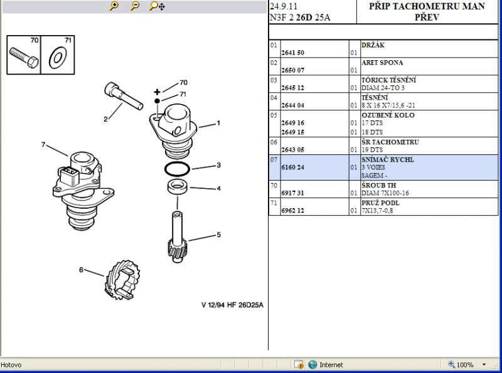Select highlighted row 6160 24 SNÍMAČ RYCHL
Image resolution: width=502 pixels, height=373 pixels.
click(x=292, y=167)
